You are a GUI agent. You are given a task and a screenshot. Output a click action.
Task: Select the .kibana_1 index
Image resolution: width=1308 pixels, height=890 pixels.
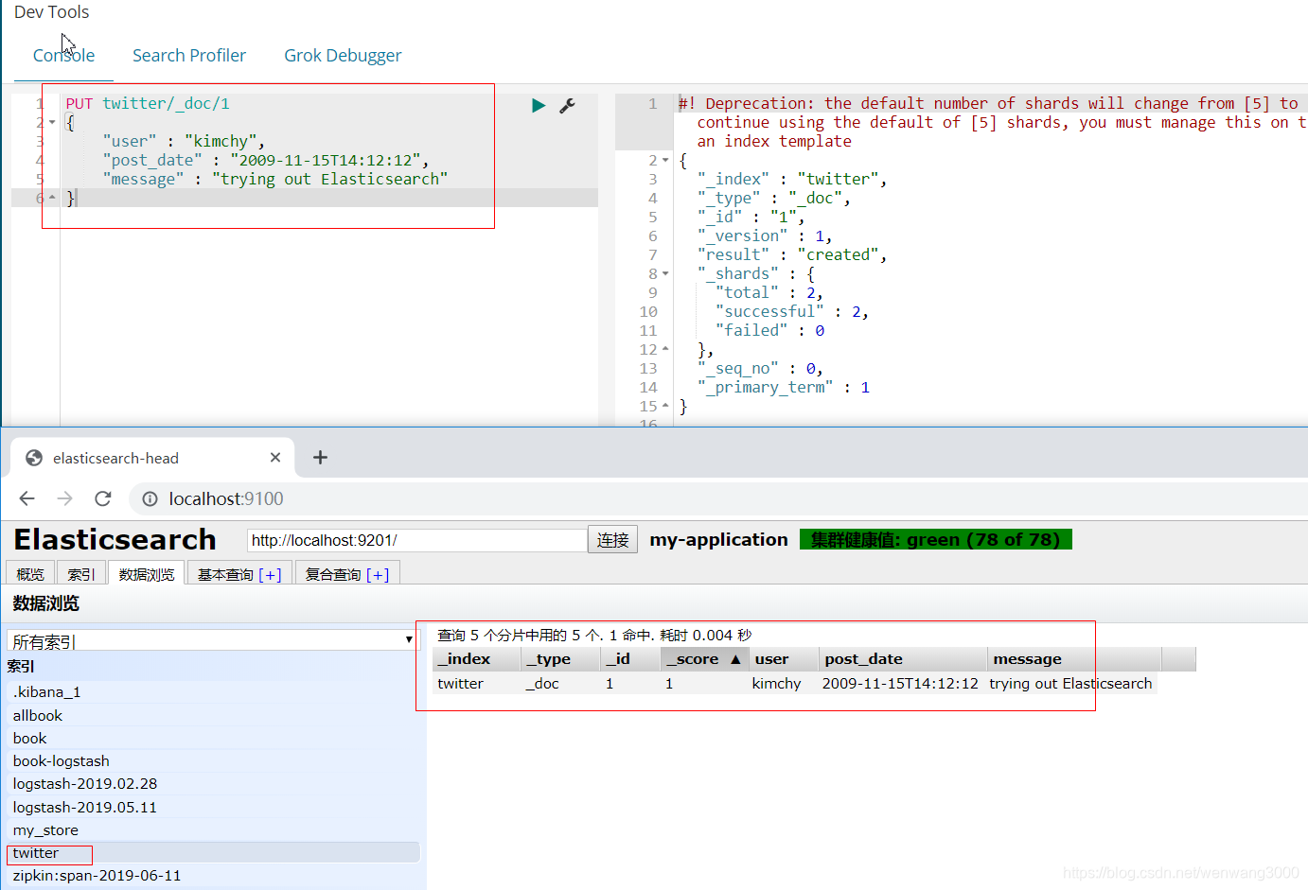click(x=213, y=692)
